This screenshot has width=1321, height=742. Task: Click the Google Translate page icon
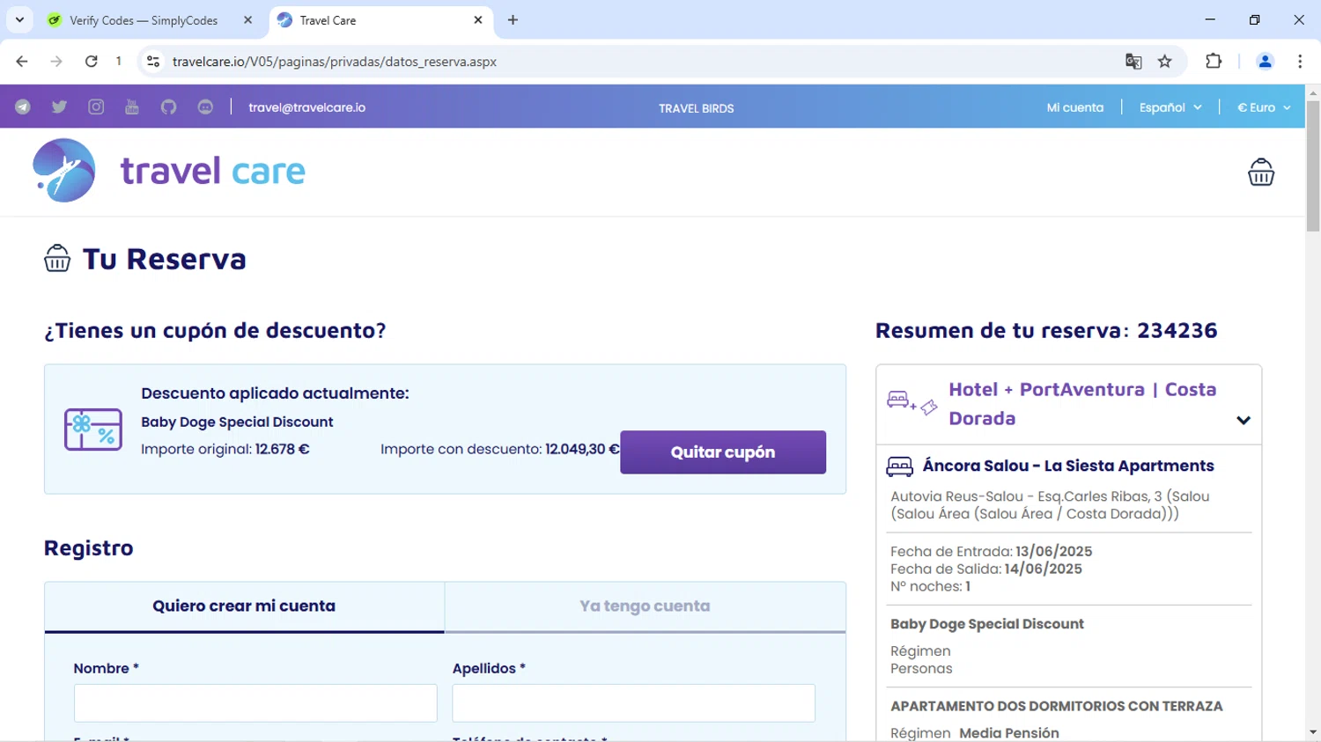click(x=1133, y=62)
